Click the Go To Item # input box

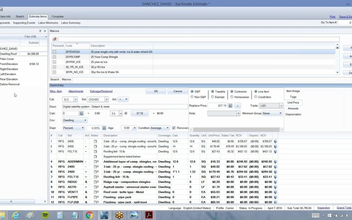345,22
